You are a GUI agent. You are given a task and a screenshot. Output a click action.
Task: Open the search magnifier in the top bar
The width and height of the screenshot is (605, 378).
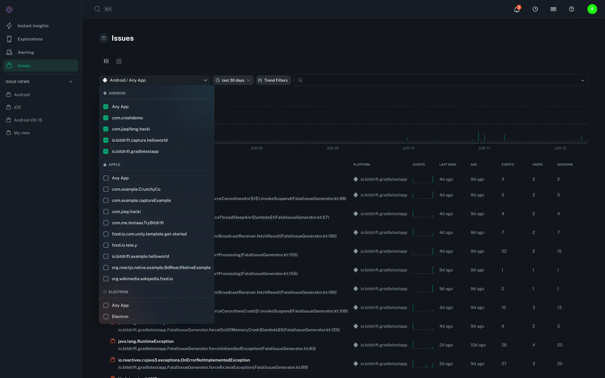tap(97, 9)
